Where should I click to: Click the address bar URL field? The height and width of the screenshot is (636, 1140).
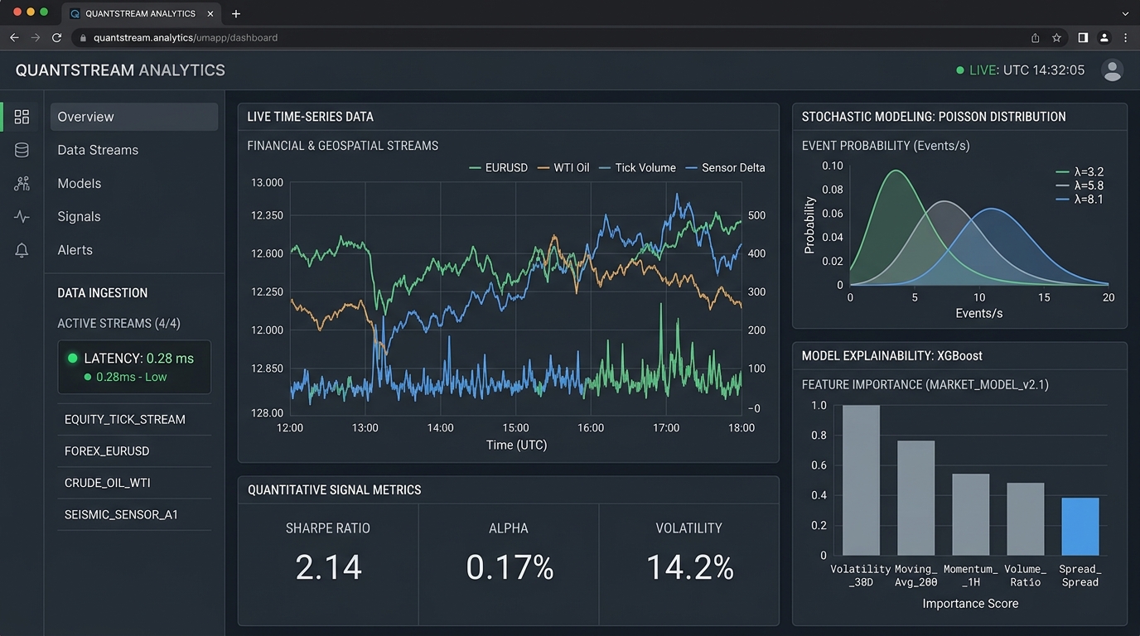pyautogui.click(x=547, y=37)
